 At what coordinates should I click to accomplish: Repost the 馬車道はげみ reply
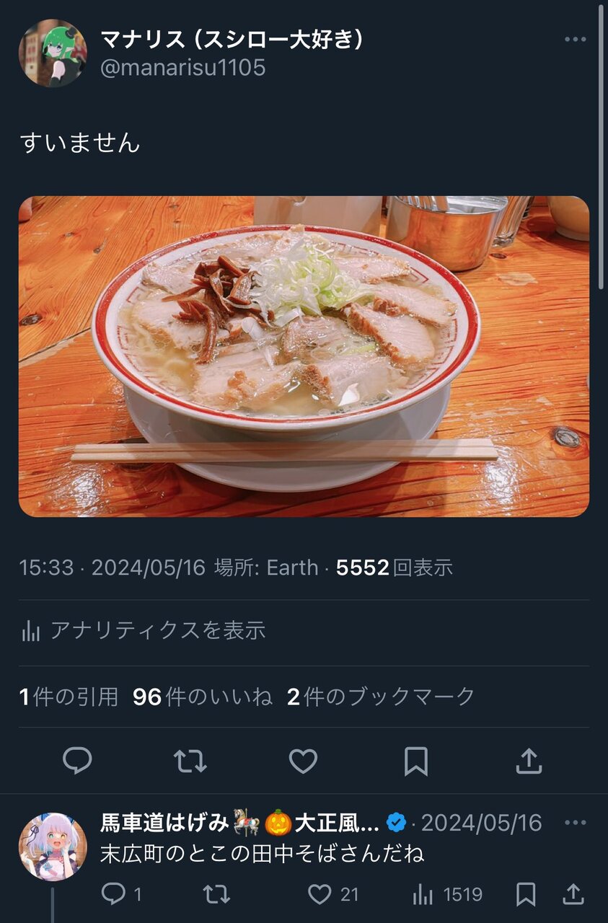pos(216,895)
